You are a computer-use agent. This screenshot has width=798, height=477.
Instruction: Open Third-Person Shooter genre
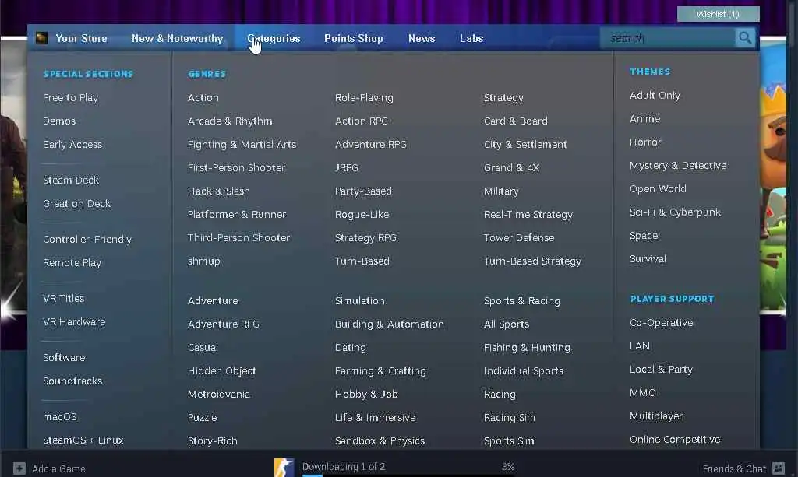pos(238,238)
